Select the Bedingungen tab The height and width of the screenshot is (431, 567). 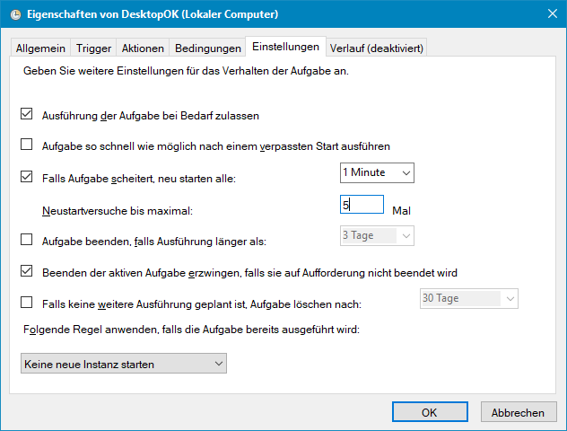coord(207,48)
